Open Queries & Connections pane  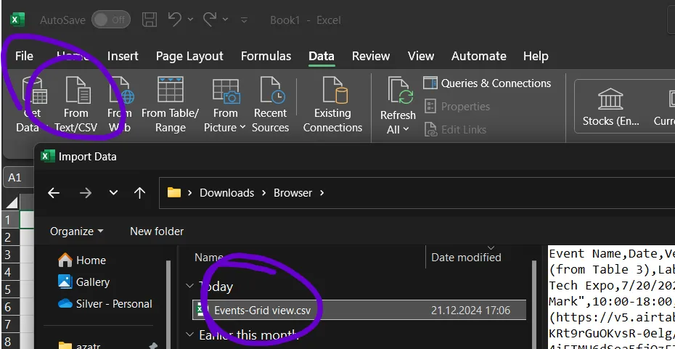coord(487,83)
